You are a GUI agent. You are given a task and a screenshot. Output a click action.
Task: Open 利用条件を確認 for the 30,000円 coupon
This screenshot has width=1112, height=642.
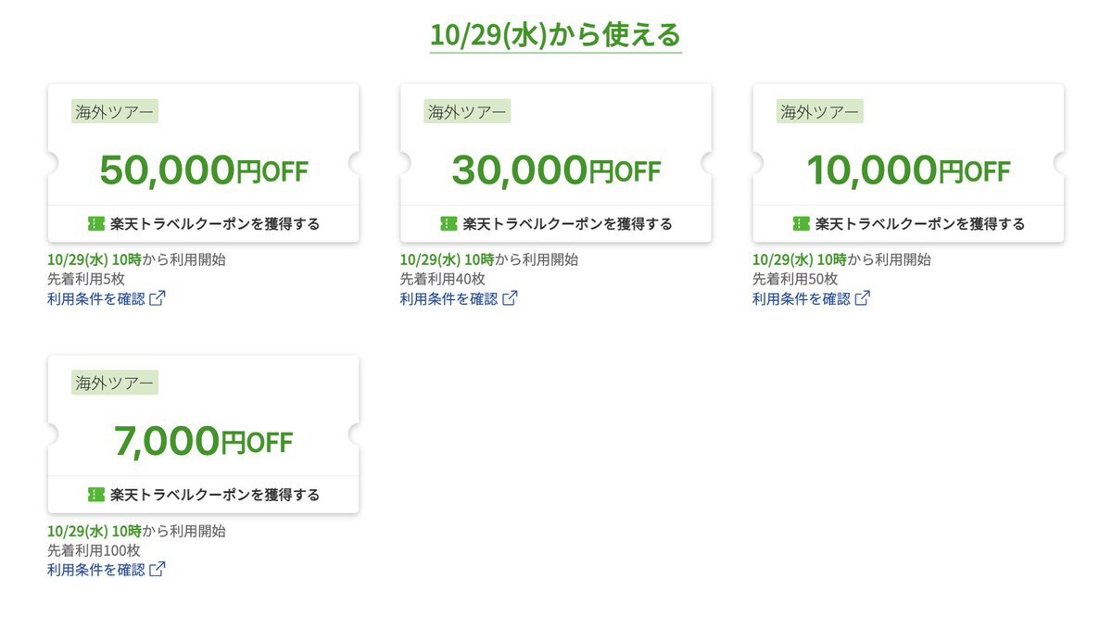click(449, 298)
